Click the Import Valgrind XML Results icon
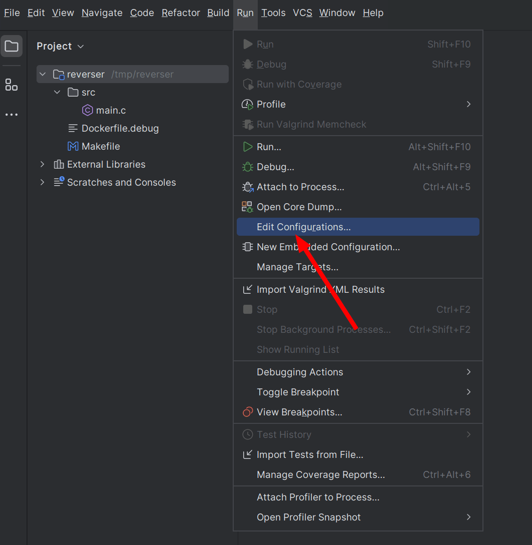532x545 pixels. point(247,289)
